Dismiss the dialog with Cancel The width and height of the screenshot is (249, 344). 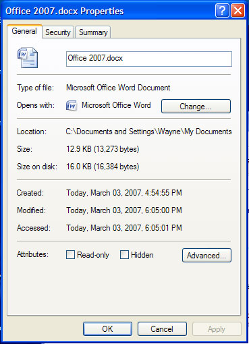click(x=162, y=328)
